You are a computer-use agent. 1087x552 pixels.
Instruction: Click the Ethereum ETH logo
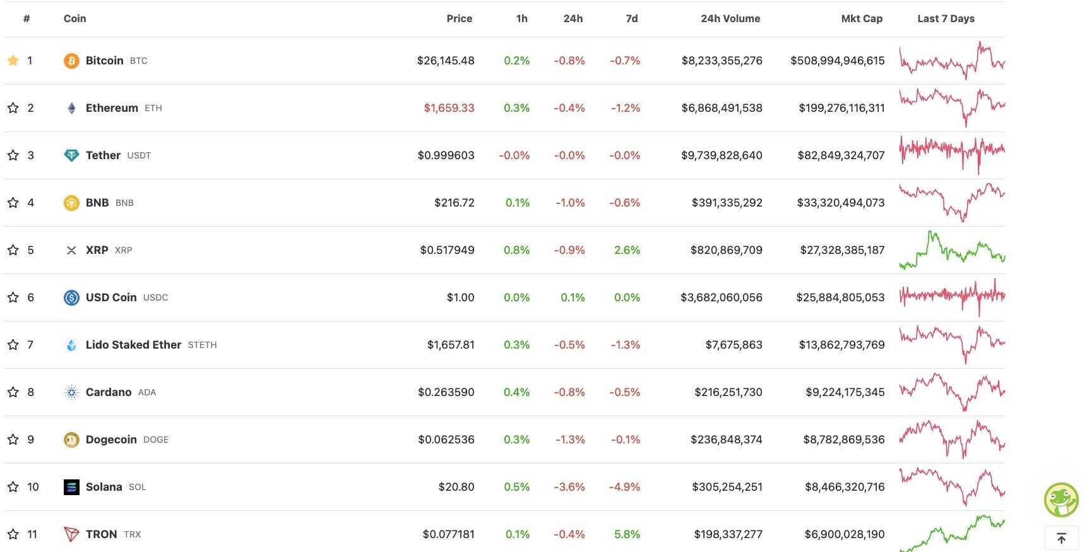(x=71, y=107)
